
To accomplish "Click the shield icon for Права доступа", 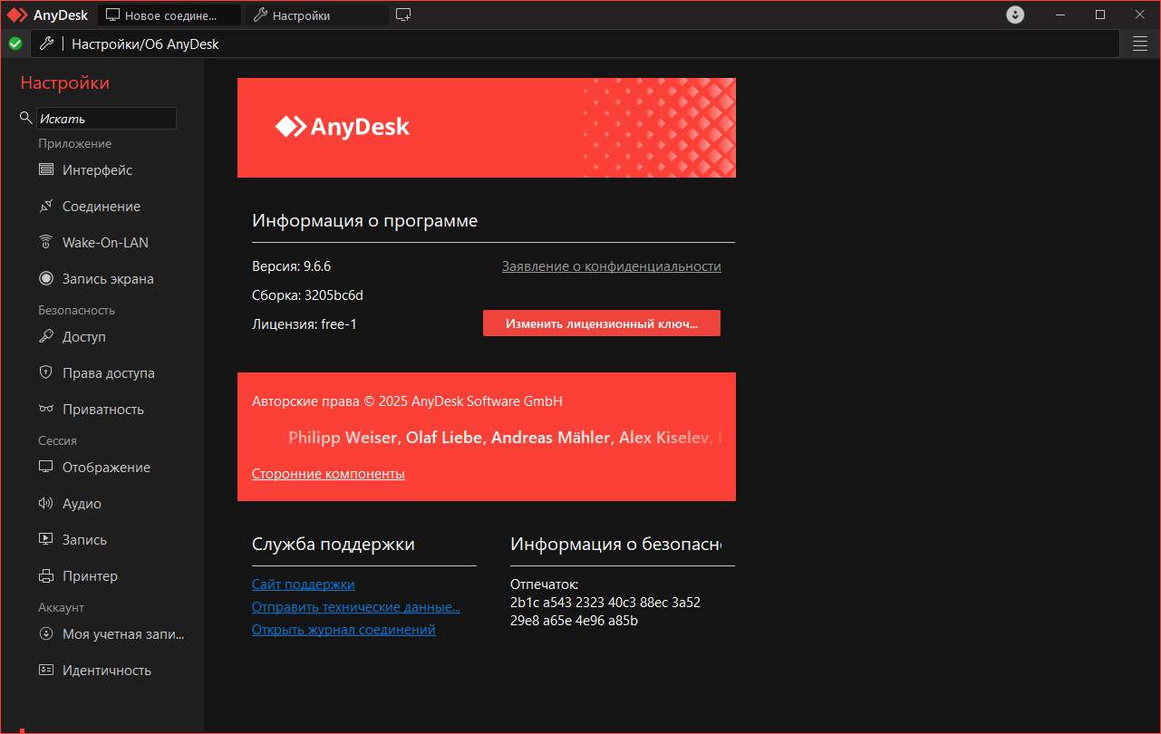I will click(x=46, y=373).
